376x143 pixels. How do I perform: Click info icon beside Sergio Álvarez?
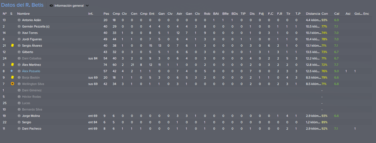click(19, 46)
